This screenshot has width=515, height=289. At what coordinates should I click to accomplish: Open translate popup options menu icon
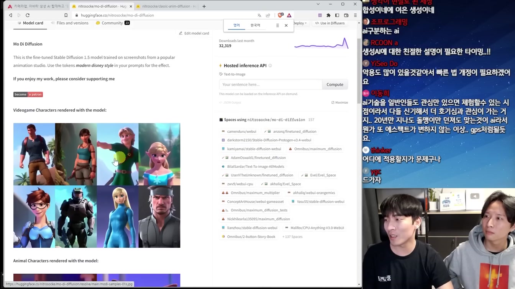[x=277, y=26]
